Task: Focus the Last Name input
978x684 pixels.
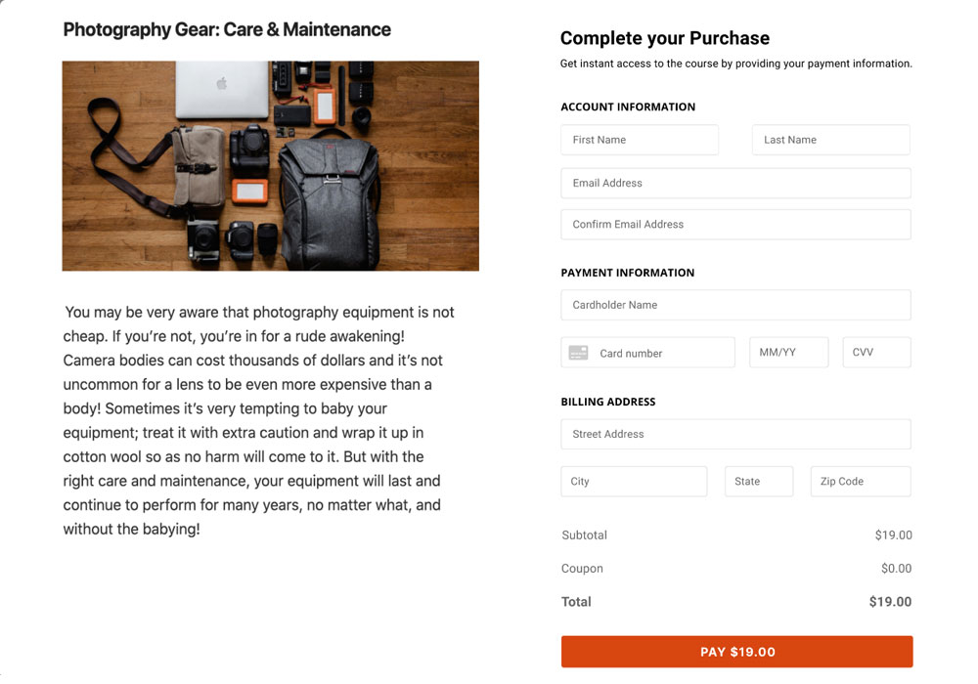Action: point(830,140)
